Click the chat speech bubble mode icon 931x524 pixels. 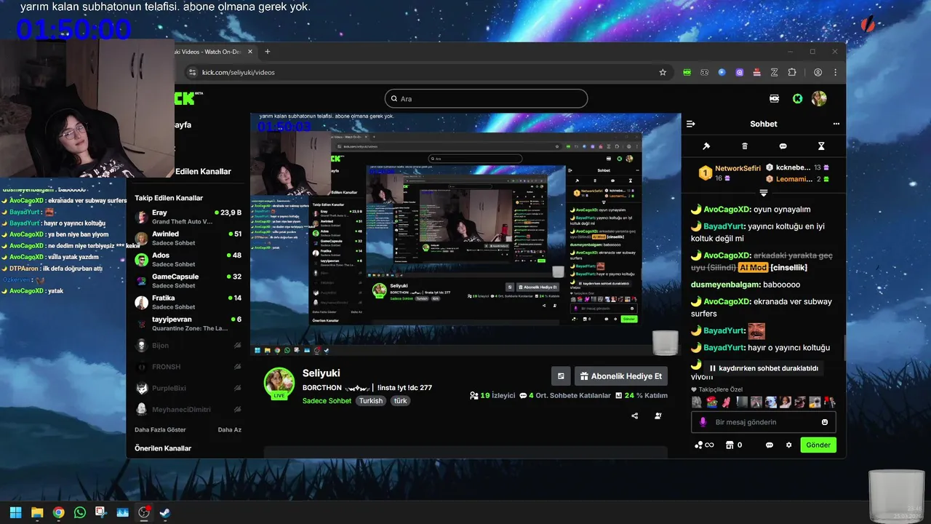pos(783,146)
